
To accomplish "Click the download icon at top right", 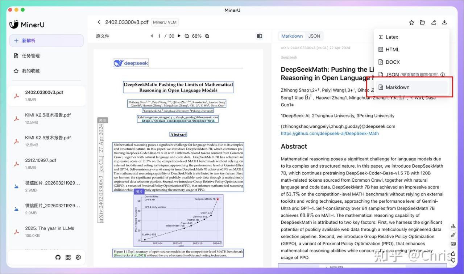I will tap(444, 22).
